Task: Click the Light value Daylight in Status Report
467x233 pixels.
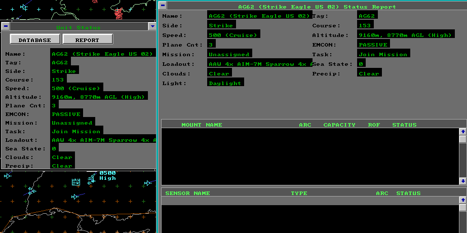Action: point(225,83)
